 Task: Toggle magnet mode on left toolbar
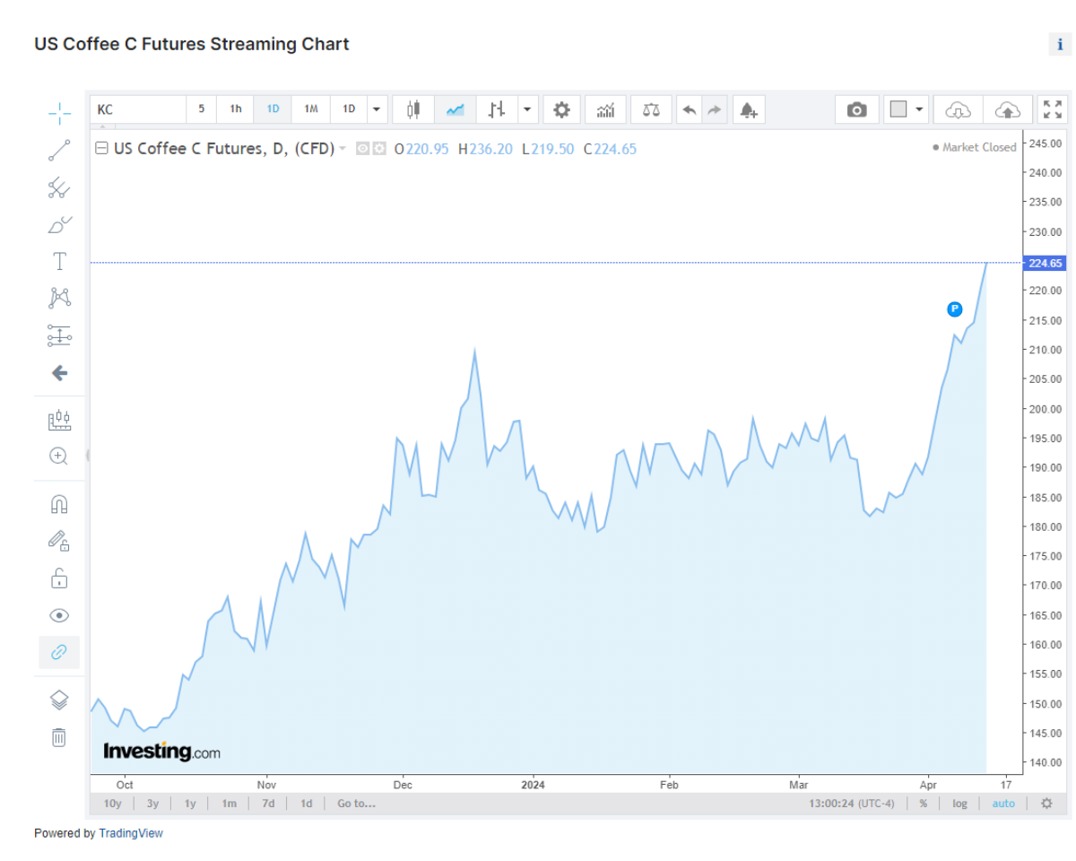pos(59,504)
